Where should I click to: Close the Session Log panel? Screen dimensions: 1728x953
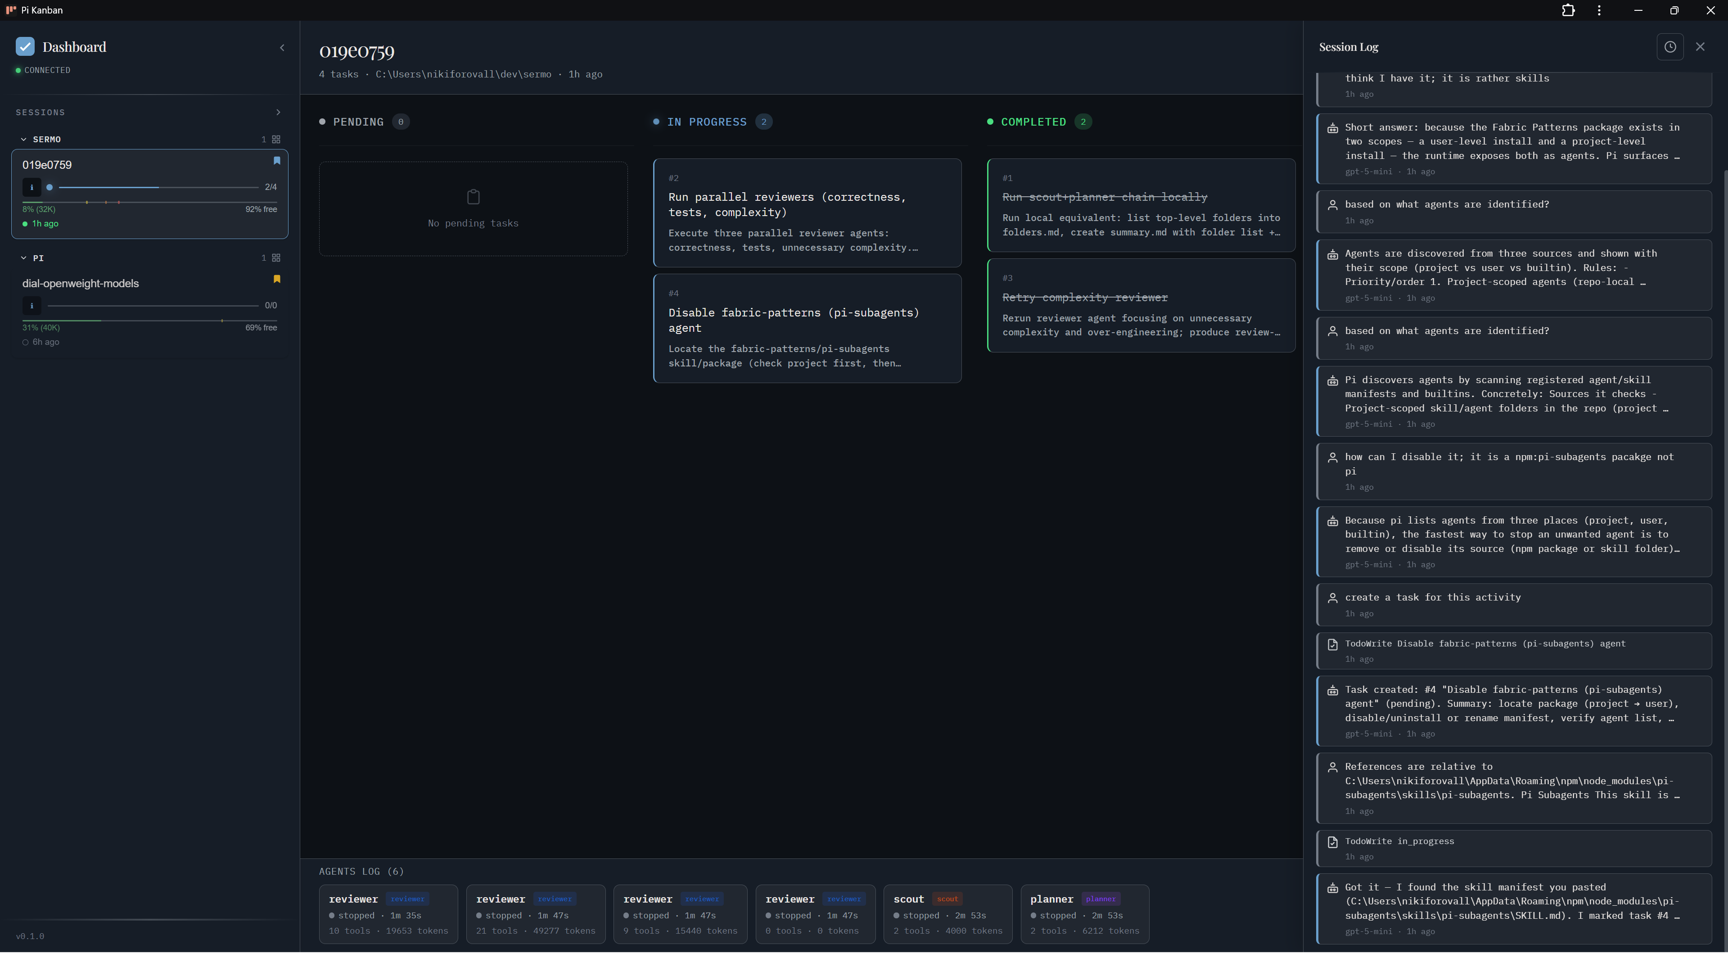click(1700, 47)
